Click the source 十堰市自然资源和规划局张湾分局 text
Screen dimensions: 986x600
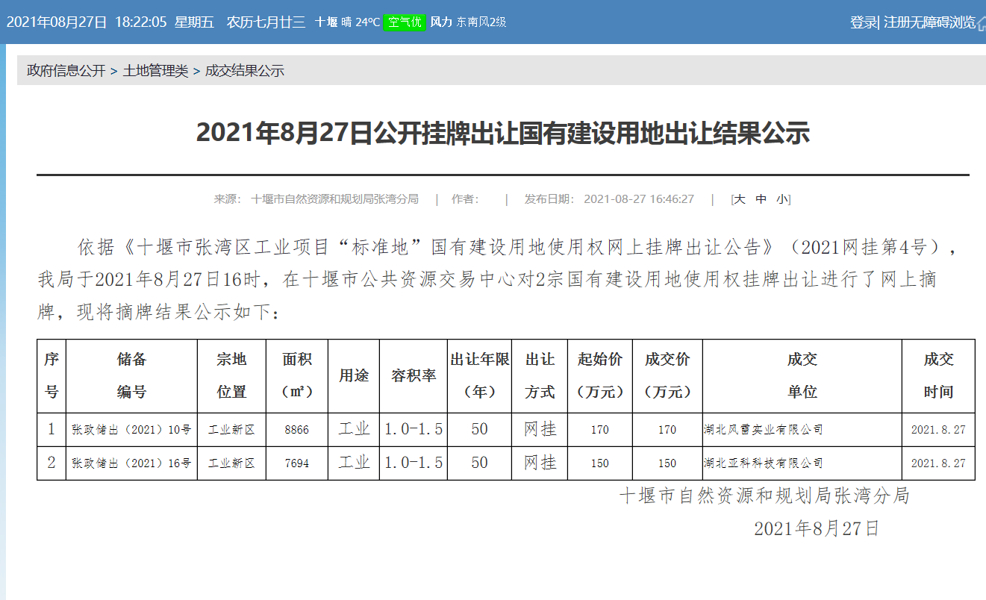point(335,199)
